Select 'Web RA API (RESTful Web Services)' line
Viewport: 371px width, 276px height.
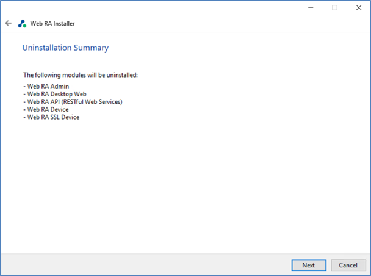tap(73, 102)
